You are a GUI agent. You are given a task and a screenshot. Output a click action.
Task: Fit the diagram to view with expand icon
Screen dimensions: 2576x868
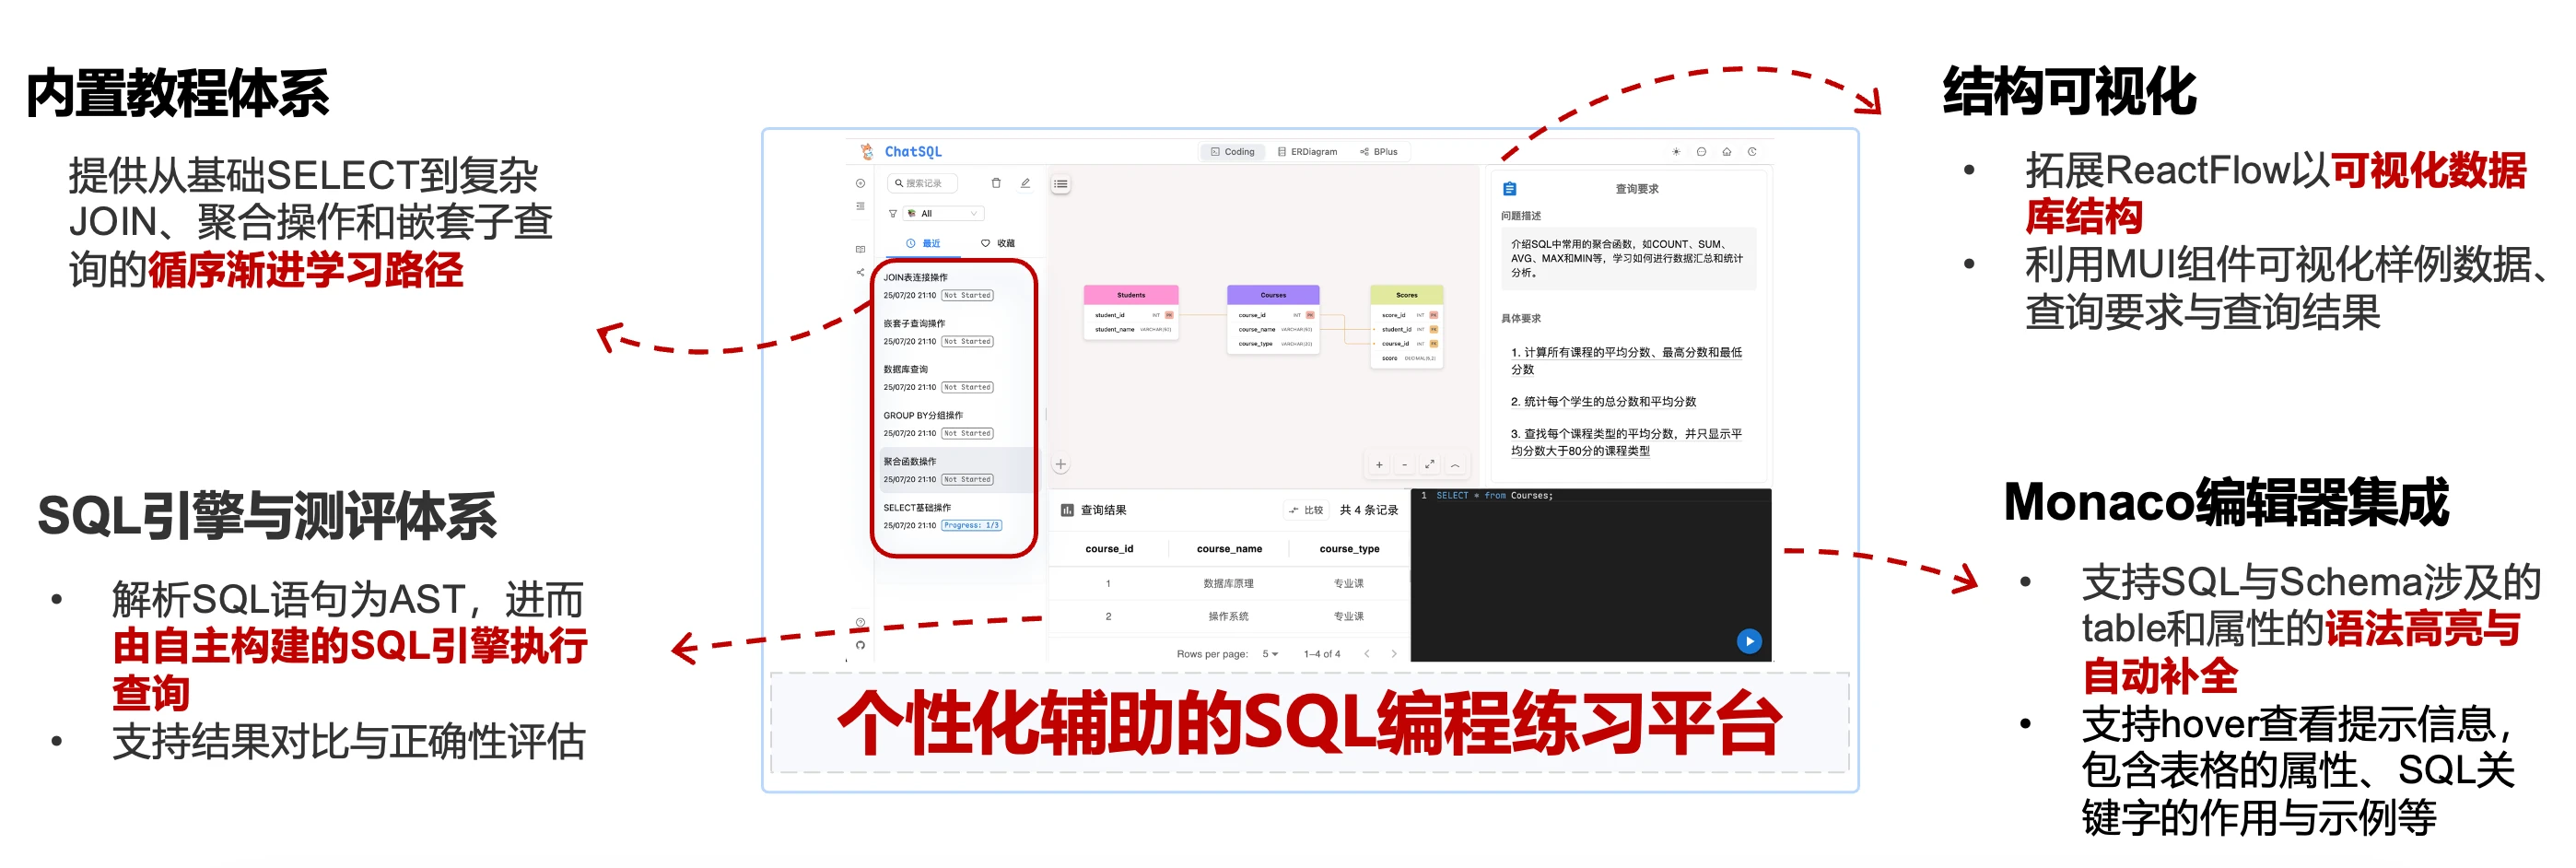click(x=1429, y=464)
